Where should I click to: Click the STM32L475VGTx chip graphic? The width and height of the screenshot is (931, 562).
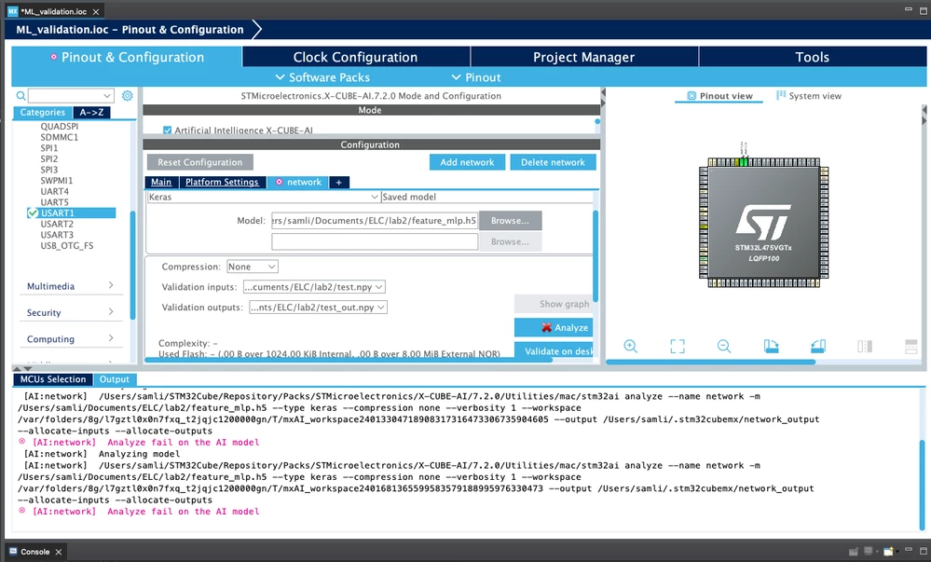click(763, 223)
